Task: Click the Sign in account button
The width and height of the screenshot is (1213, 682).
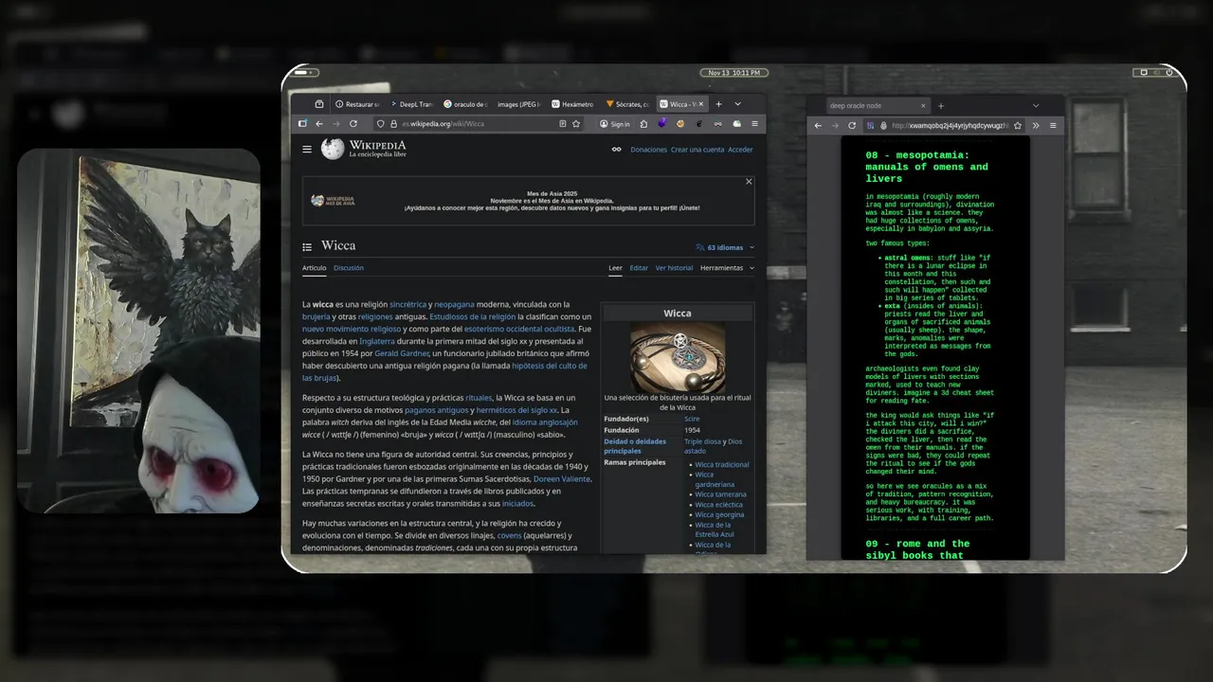Action: (615, 124)
